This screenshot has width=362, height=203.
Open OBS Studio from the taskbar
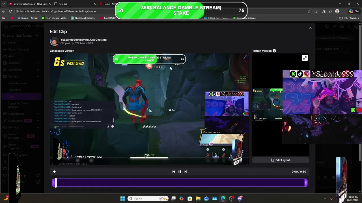pyautogui.click(x=231, y=198)
